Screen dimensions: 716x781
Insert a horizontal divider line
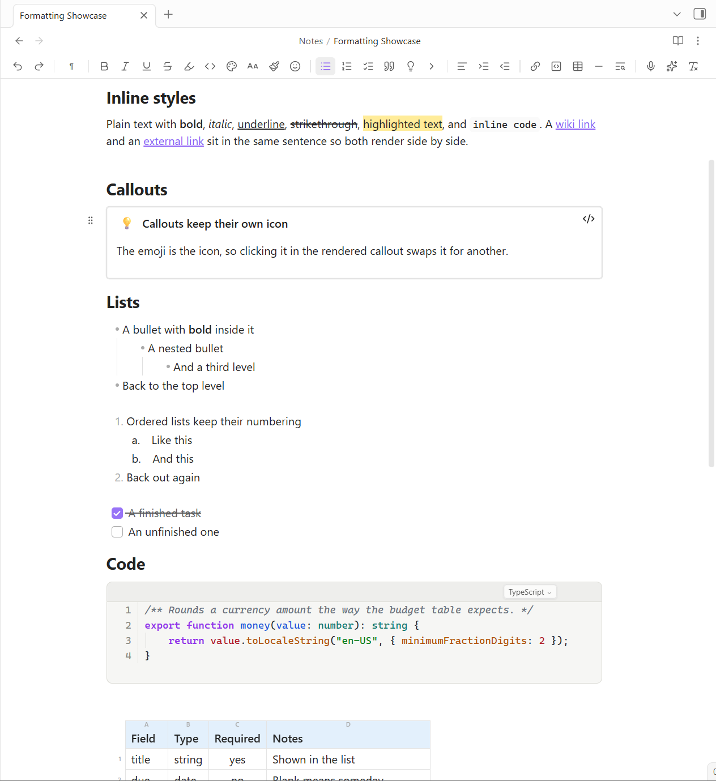point(599,66)
